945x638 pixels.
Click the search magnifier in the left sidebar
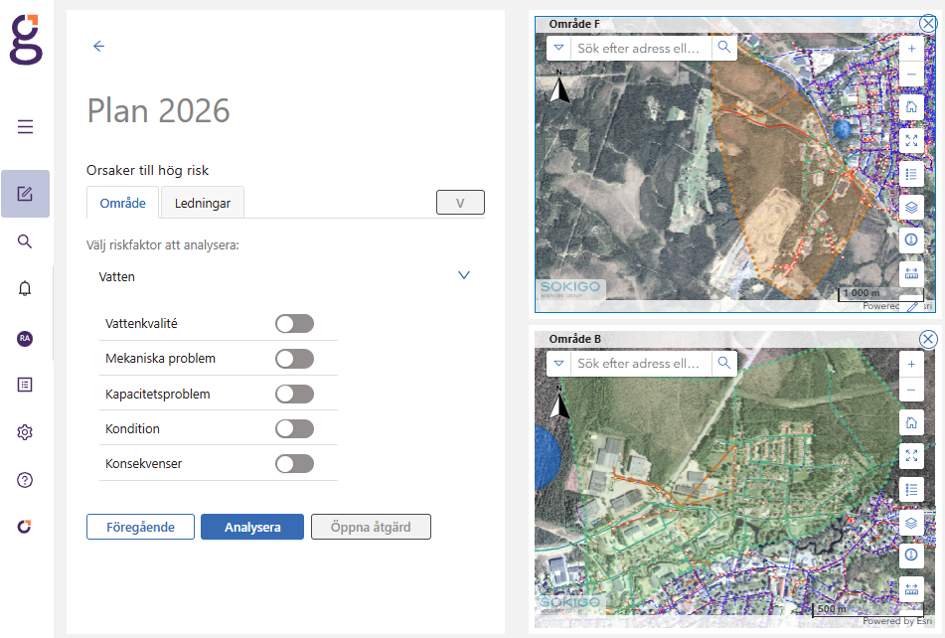26,240
